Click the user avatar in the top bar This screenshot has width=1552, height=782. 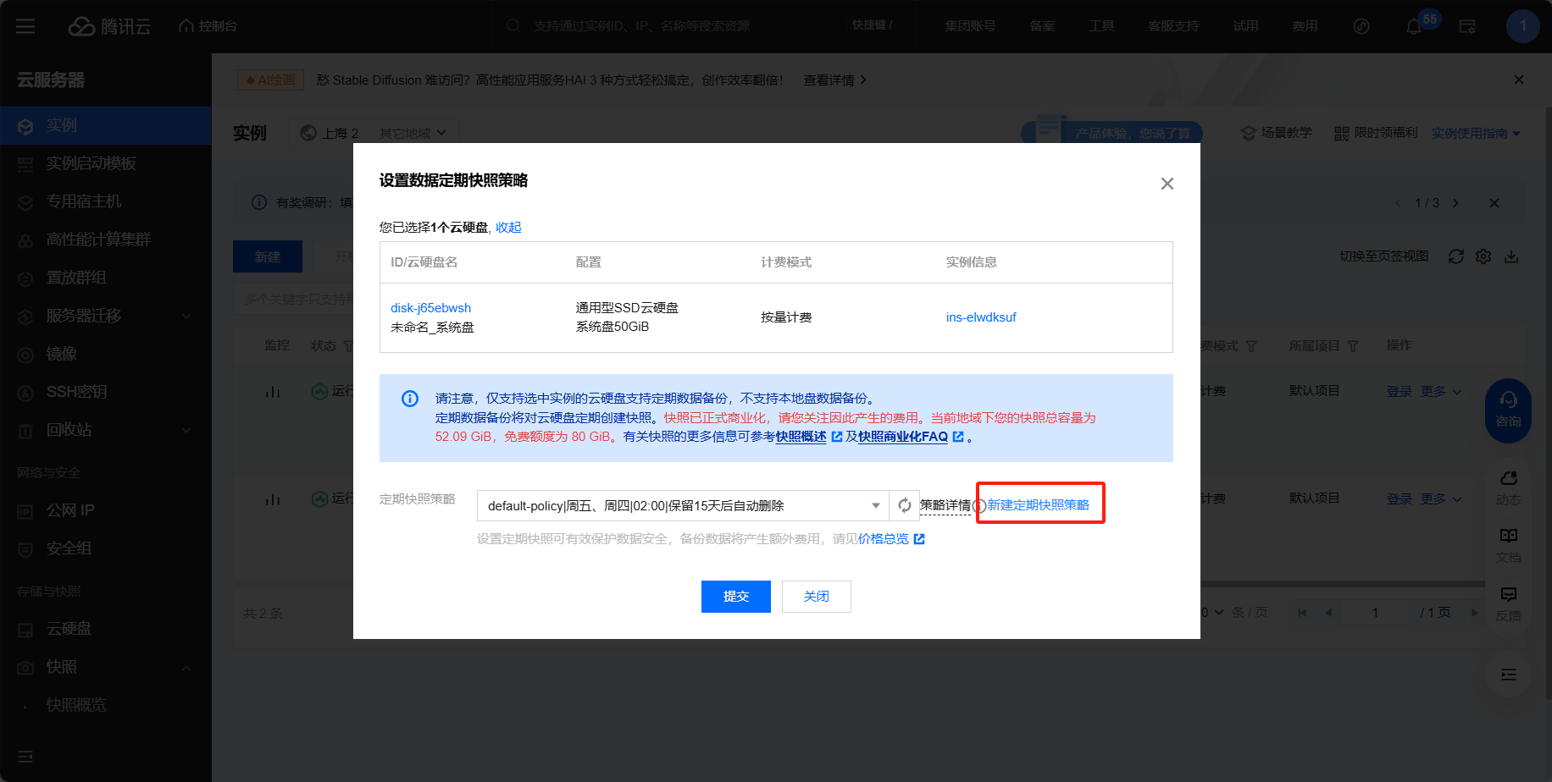[x=1522, y=26]
